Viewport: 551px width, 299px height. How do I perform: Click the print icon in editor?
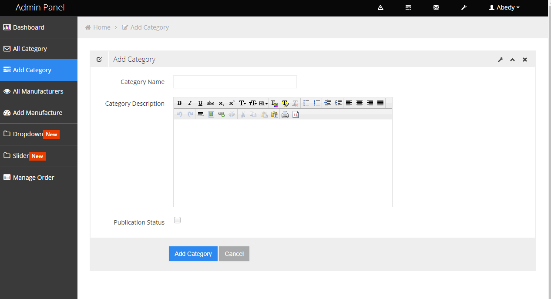[x=285, y=114]
